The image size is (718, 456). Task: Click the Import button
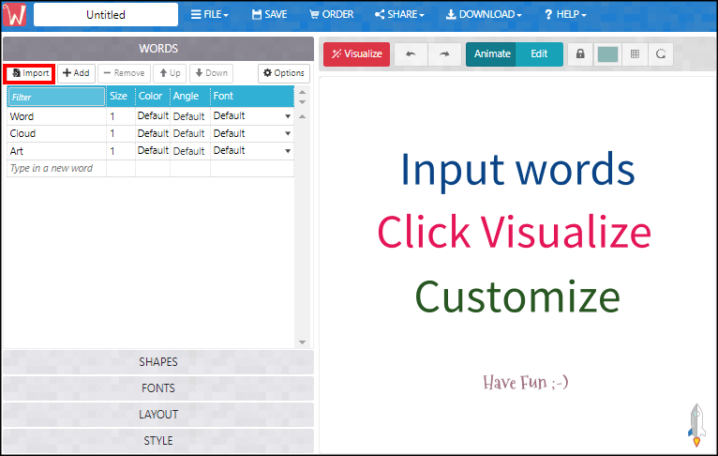tap(30, 73)
